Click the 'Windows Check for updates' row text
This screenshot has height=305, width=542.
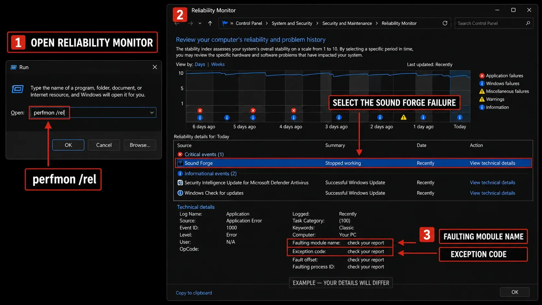[214, 193]
